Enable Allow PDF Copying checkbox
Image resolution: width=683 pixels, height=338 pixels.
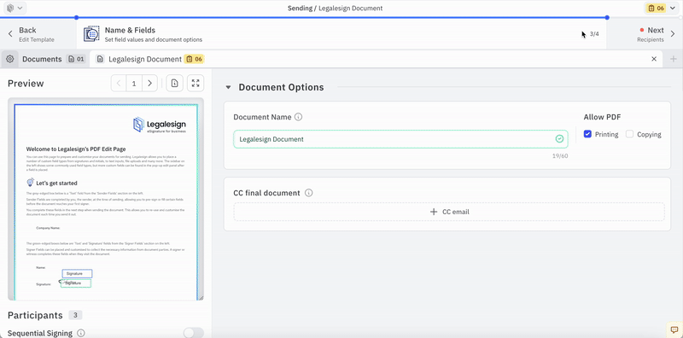click(629, 134)
